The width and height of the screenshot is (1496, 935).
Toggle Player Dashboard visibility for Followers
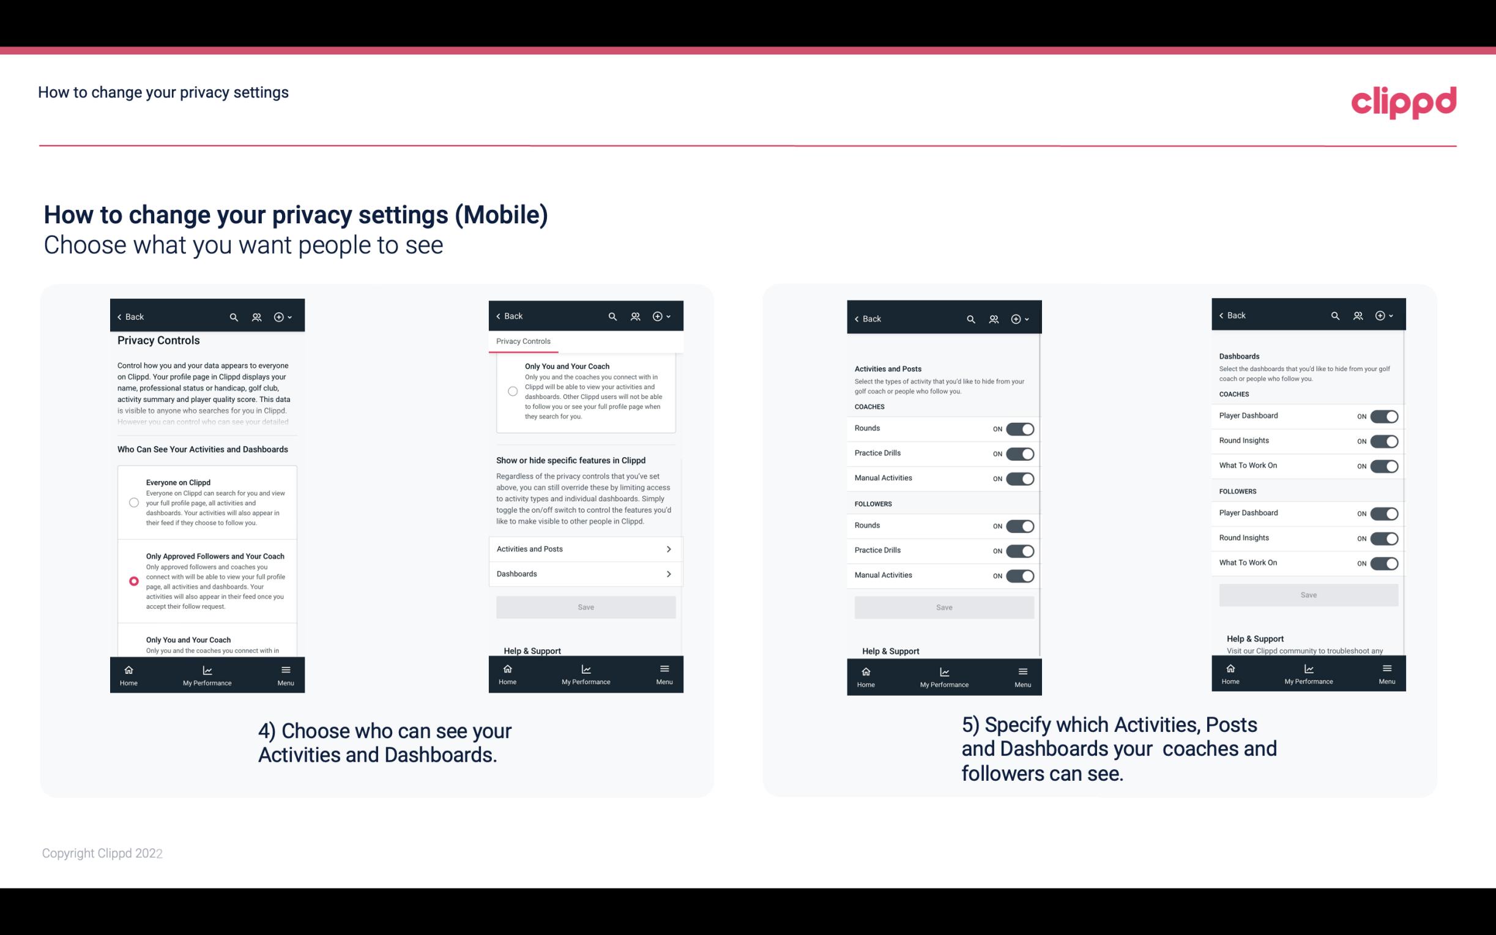pos(1384,513)
